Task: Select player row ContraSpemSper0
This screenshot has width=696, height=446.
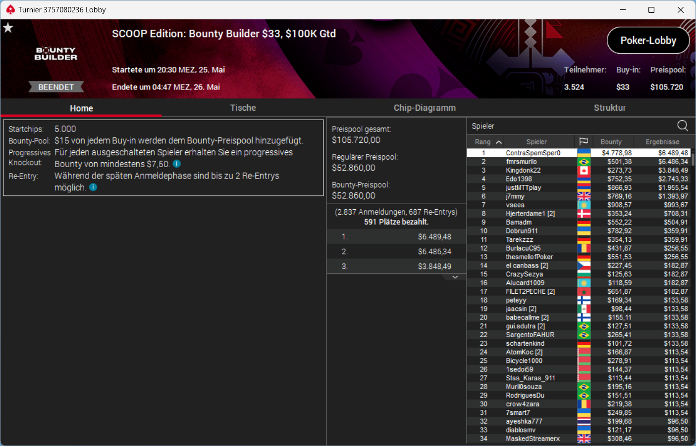Action: pyautogui.click(x=579, y=153)
